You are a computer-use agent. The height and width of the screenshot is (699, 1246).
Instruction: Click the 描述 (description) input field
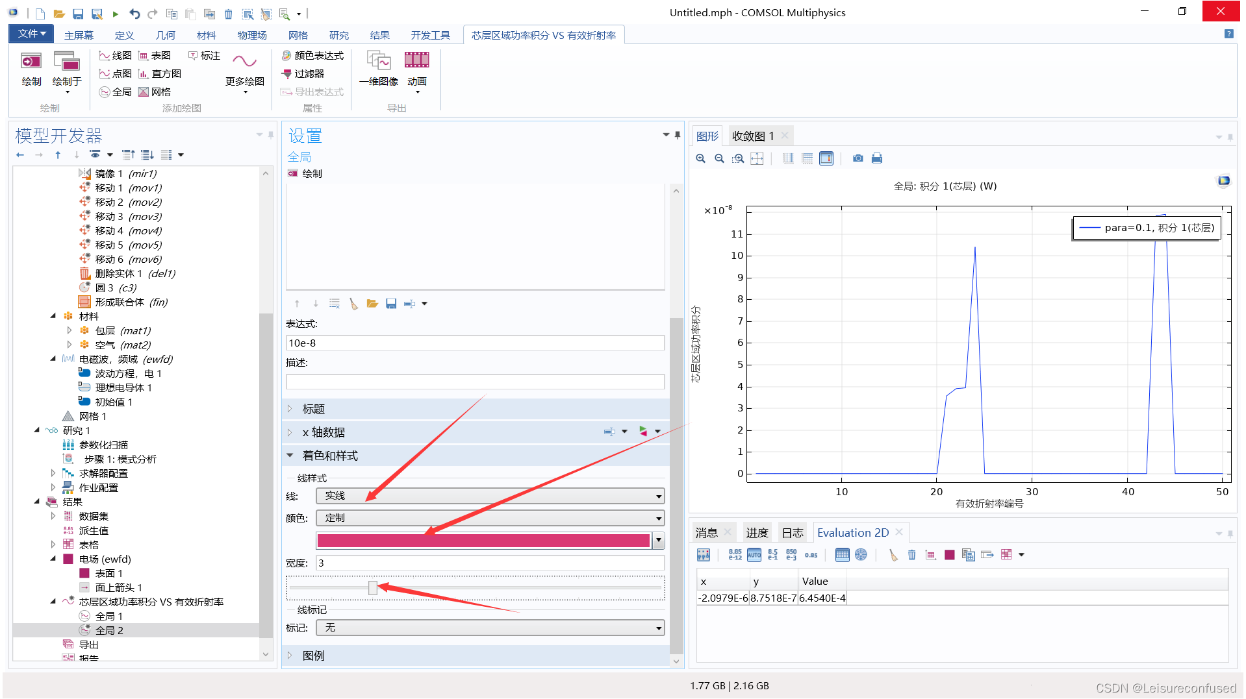pos(476,382)
